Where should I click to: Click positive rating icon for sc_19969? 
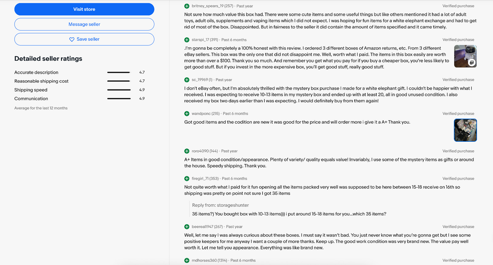(187, 80)
